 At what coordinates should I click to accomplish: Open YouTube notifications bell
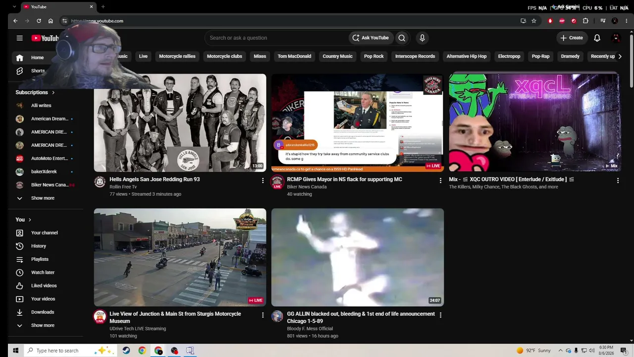[597, 38]
